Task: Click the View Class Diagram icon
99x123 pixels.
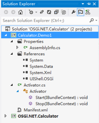Action: point(88,12)
